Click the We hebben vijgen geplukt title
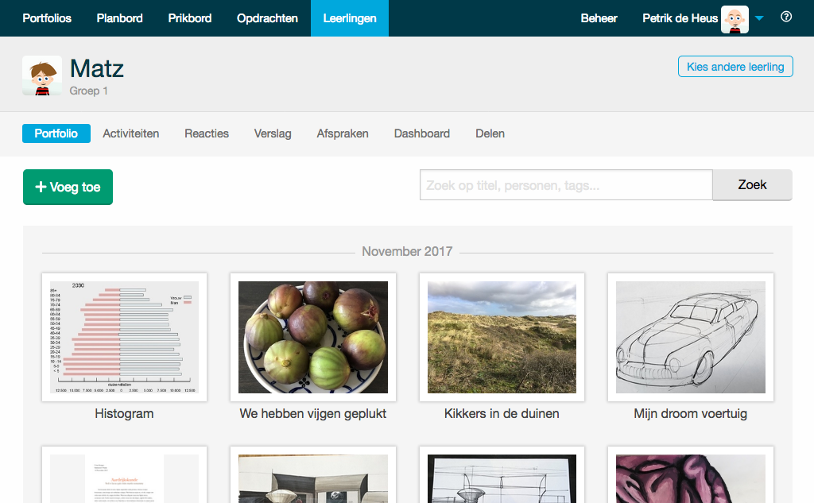 313,414
